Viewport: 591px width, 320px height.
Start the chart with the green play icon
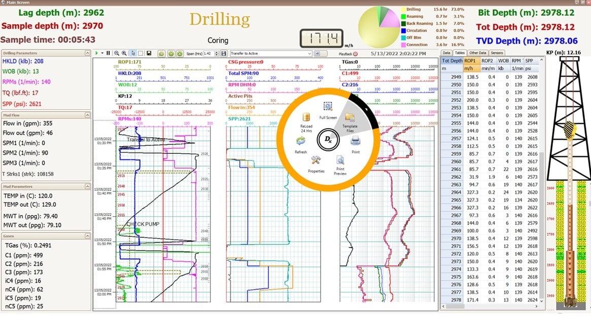[x=96, y=53]
